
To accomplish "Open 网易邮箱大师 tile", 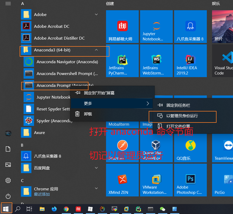I will click(x=122, y=27).
